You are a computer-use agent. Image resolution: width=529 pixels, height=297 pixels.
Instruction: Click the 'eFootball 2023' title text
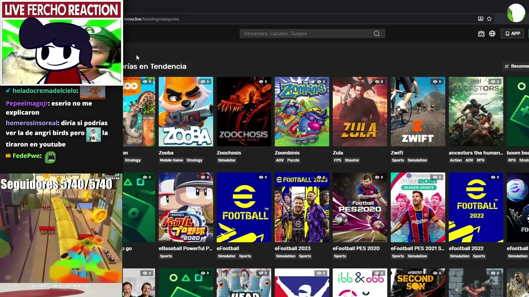pyautogui.click(x=293, y=248)
